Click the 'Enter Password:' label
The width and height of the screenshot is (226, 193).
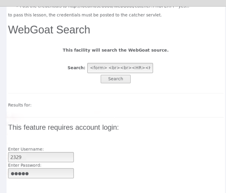(25, 165)
